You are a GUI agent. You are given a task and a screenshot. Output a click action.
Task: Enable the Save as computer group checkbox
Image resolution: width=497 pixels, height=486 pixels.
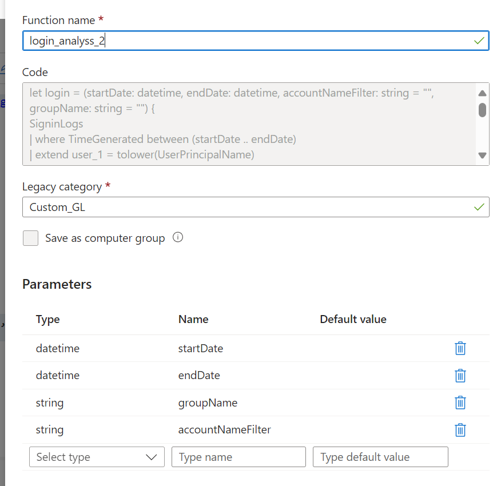[30, 238]
